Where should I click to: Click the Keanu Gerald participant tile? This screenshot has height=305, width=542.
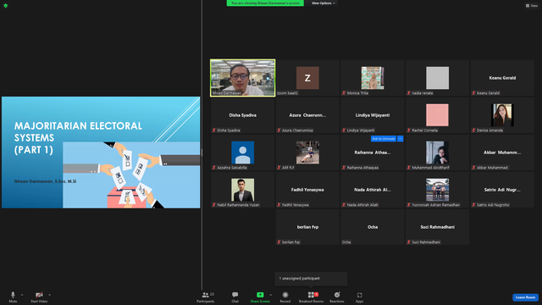pos(502,78)
